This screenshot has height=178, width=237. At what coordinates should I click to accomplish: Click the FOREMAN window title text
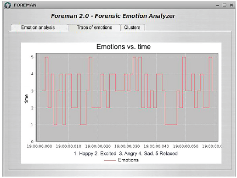point(25,5)
